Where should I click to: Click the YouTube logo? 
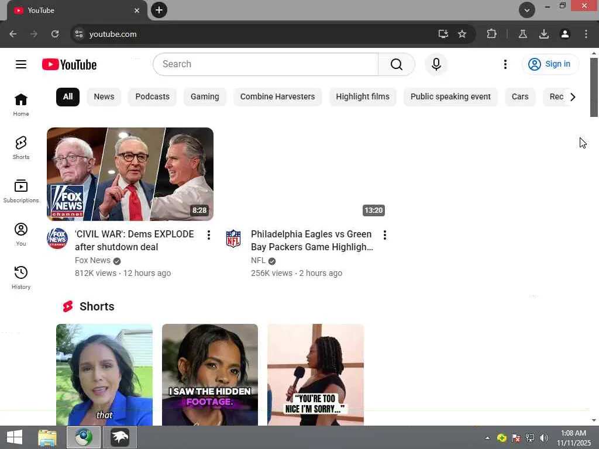point(69,64)
